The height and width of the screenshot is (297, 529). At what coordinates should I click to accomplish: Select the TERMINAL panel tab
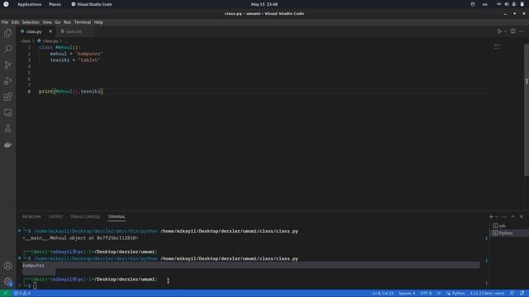(117, 217)
